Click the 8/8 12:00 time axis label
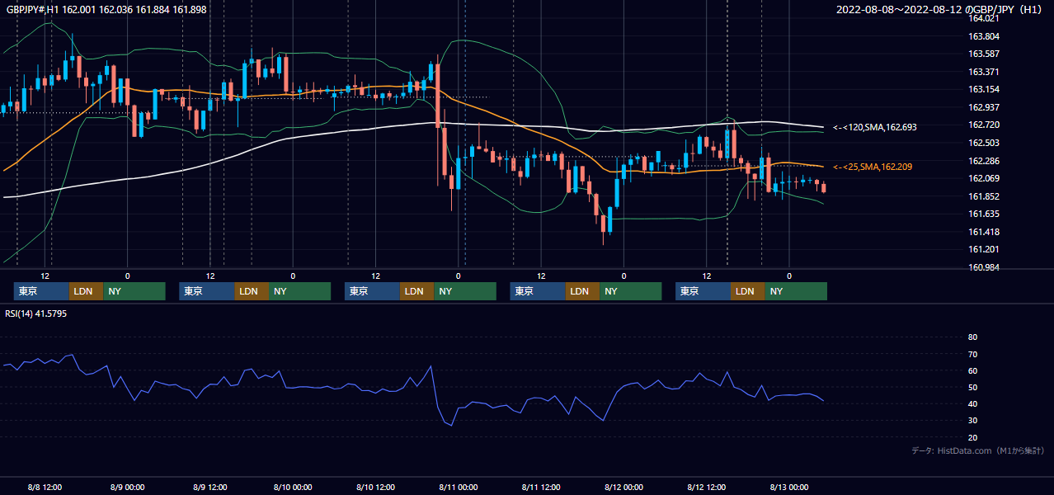The height and width of the screenshot is (495, 1054). (45, 487)
